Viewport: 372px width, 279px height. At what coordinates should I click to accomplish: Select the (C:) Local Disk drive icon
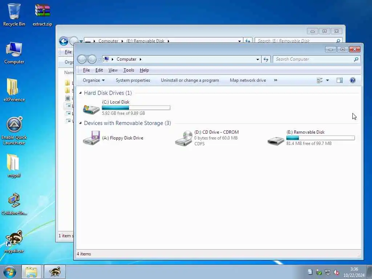pyautogui.click(x=91, y=109)
